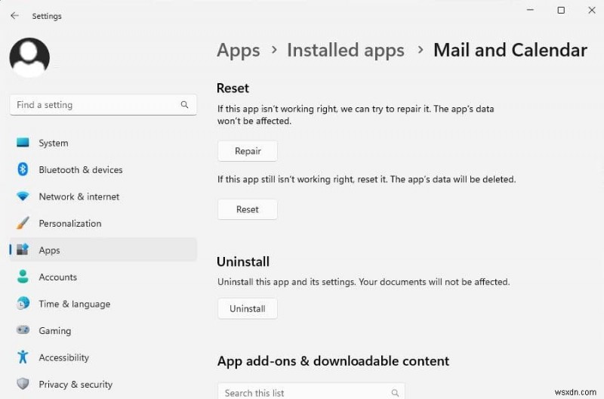Open Bluetooth & devices category
604x399 pixels.
(x=103, y=169)
